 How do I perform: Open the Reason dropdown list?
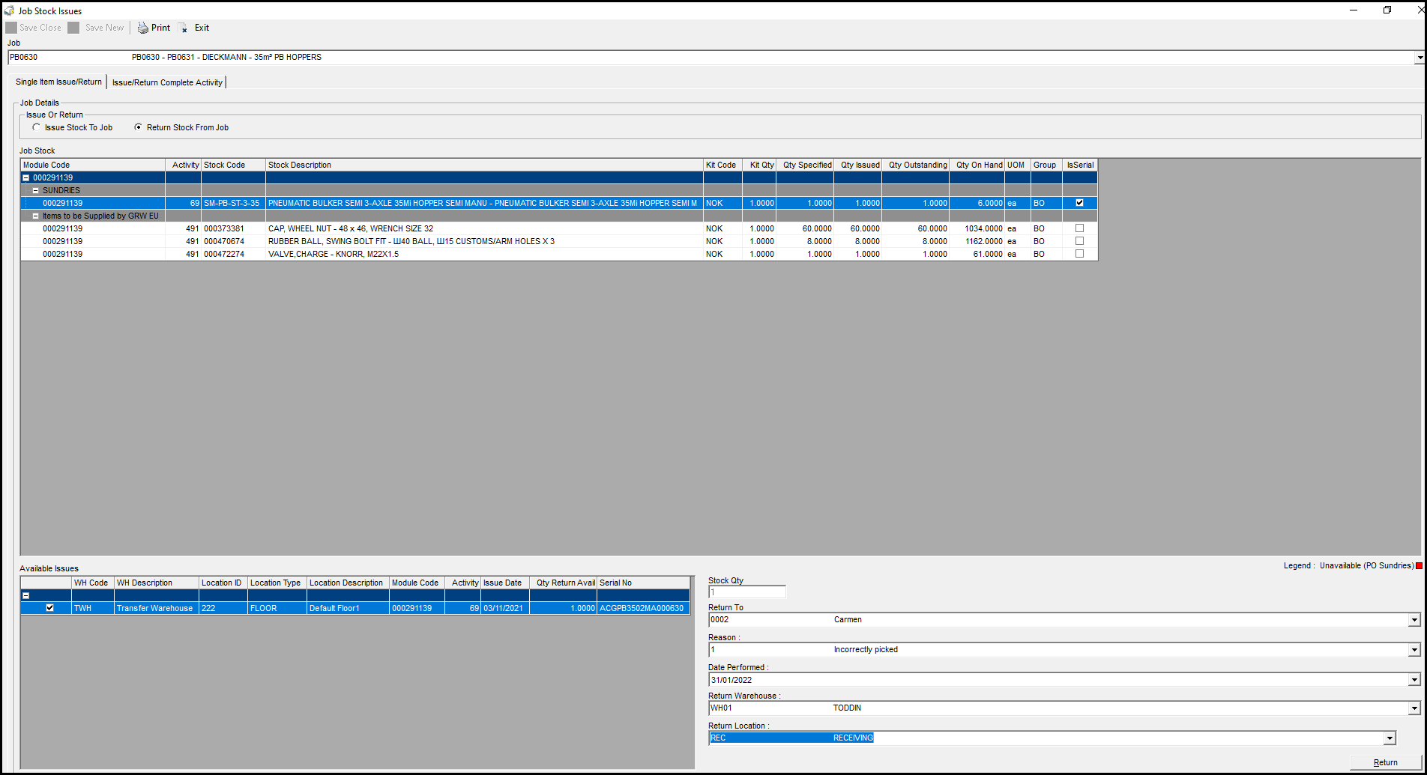click(1414, 650)
